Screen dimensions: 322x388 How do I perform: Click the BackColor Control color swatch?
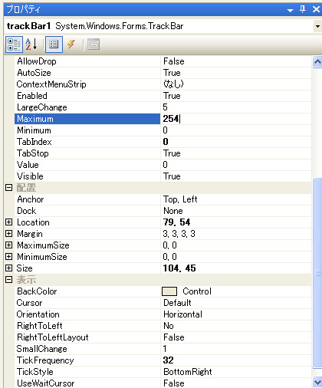pyautogui.click(x=169, y=291)
